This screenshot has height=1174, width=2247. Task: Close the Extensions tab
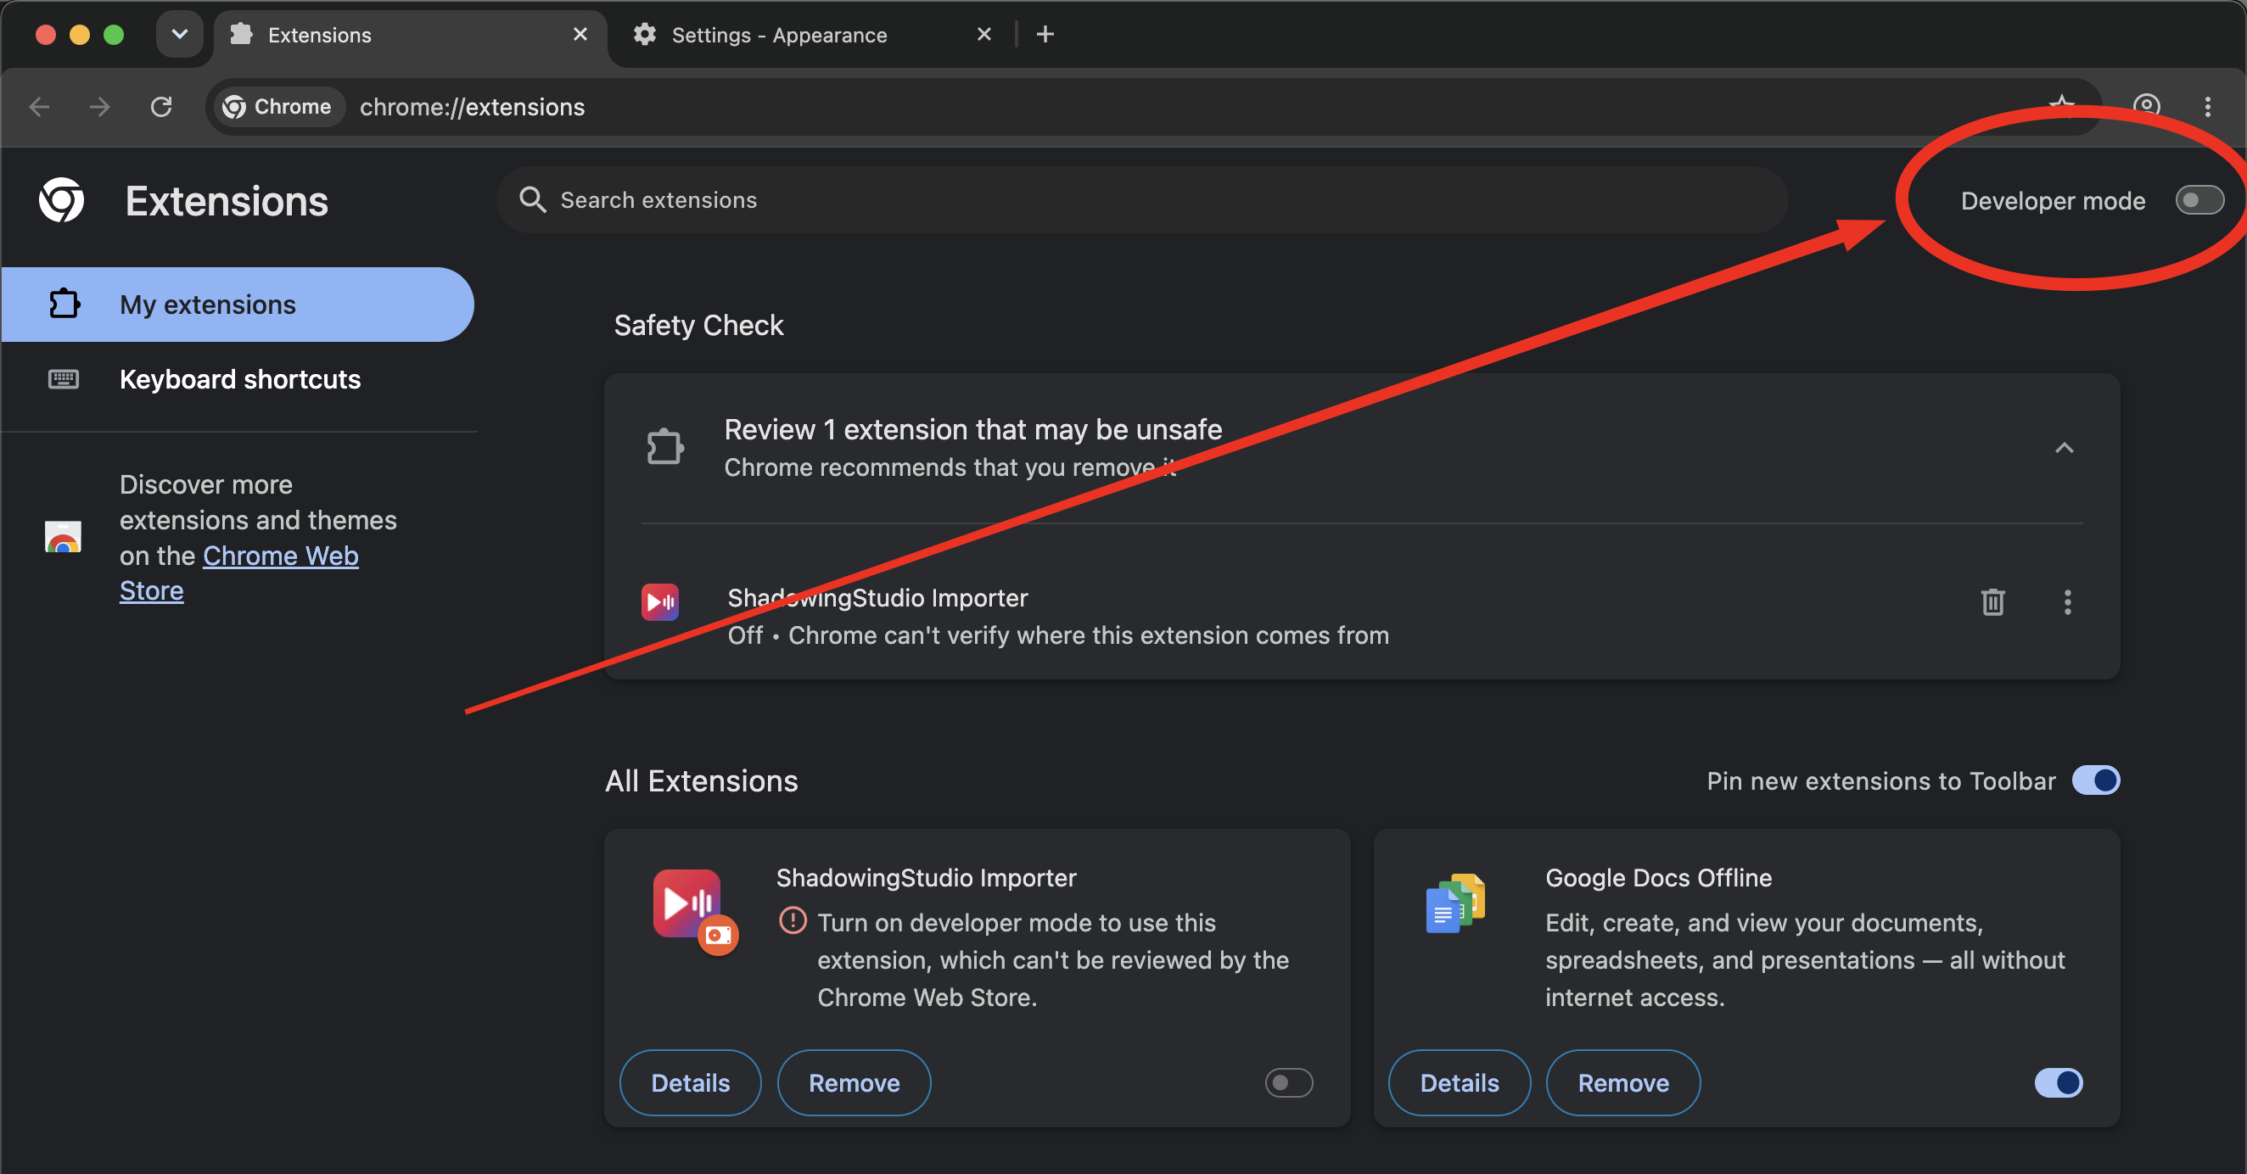(x=580, y=34)
